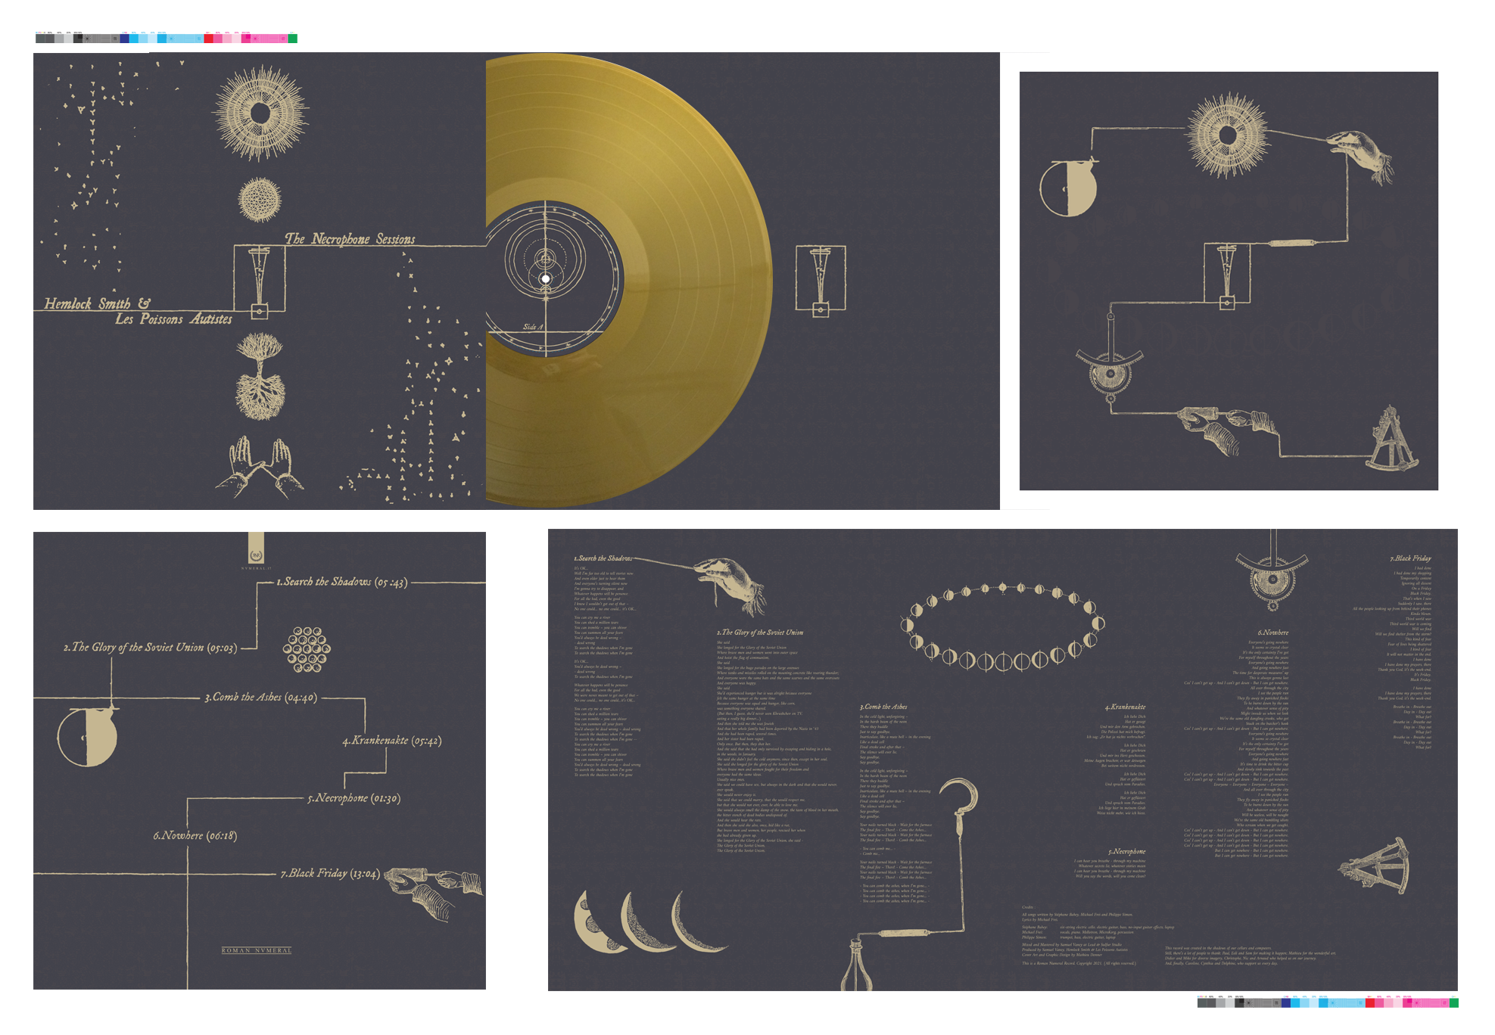Click the half-filled moon circle near track 3
The height and width of the screenshot is (1035, 1495).
[x=88, y=737]
